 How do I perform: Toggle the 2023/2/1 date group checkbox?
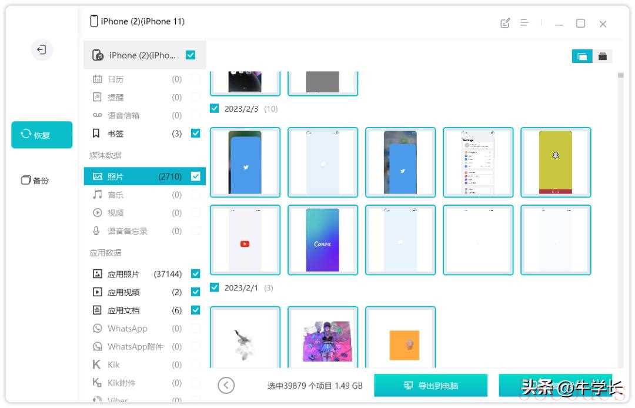pyautogui.click(x=214, y=287)
